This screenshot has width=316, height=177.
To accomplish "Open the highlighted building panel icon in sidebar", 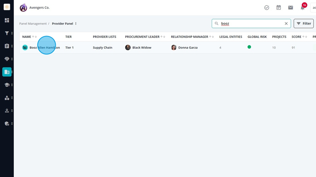I will (7, 72).
